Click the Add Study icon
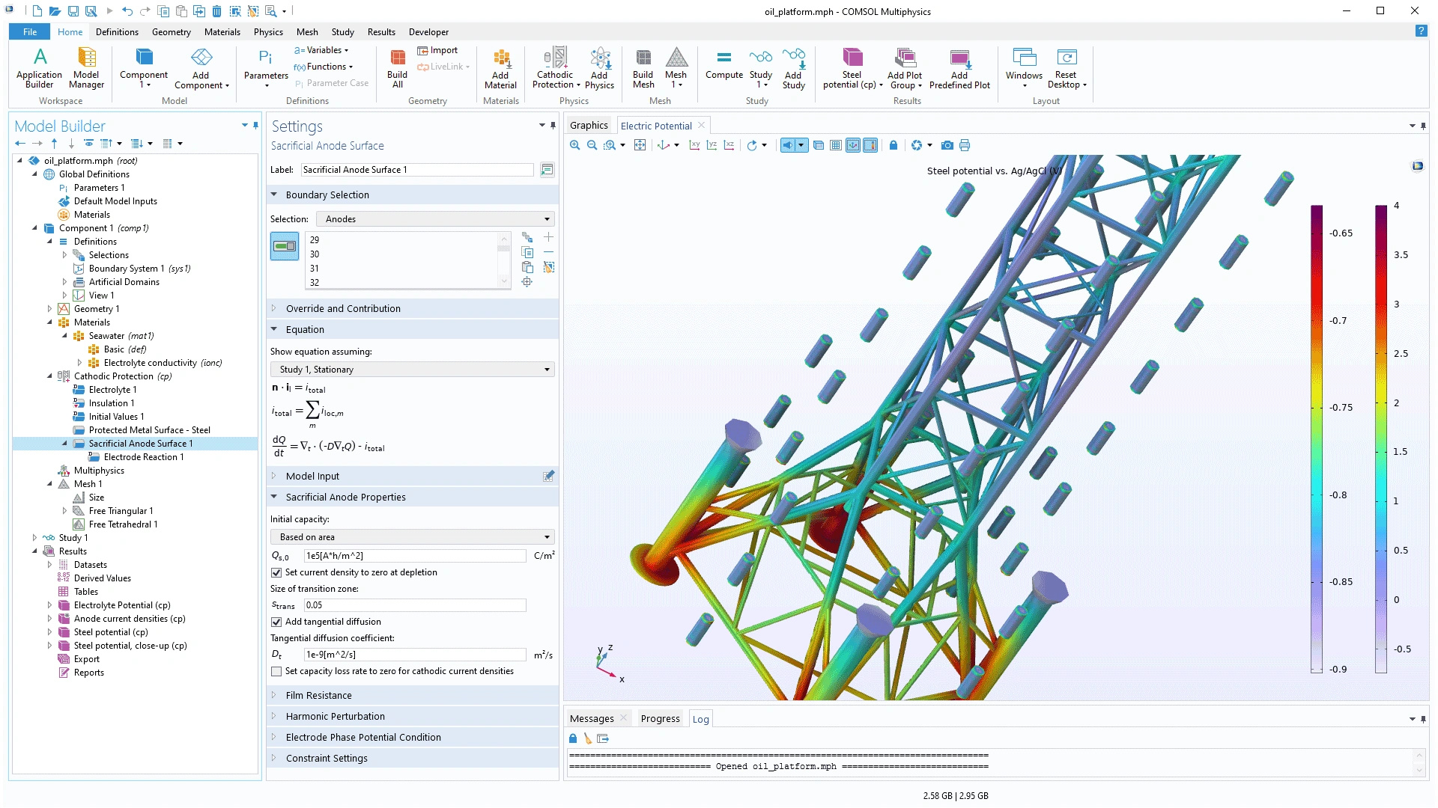1438x808 pixels. click(x=793, y=68)
